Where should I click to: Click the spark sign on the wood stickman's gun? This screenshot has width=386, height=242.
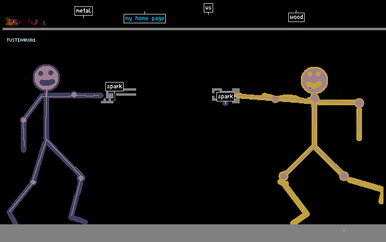pyautogui.click(x=225, y=96)
